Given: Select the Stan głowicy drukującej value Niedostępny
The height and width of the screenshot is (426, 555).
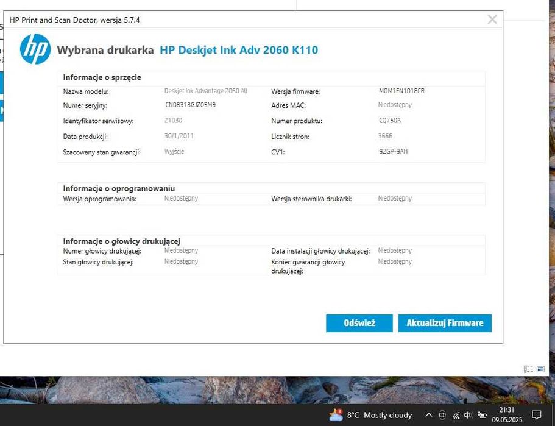Looking at the screenshot, I should [x=181, y=261].
